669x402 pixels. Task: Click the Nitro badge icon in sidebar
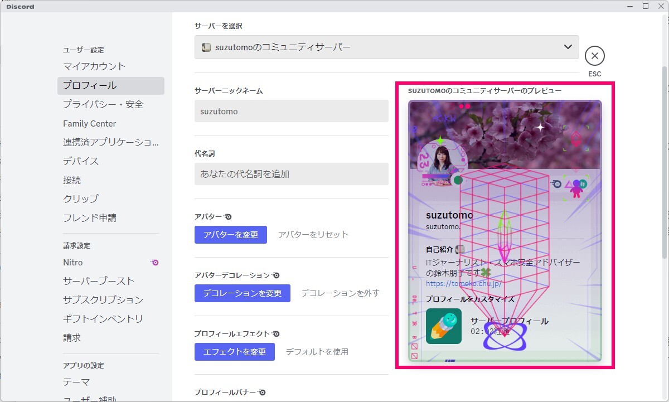155,262
